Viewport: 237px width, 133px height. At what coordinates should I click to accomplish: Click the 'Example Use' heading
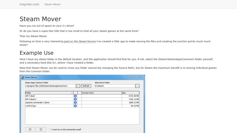36,53
